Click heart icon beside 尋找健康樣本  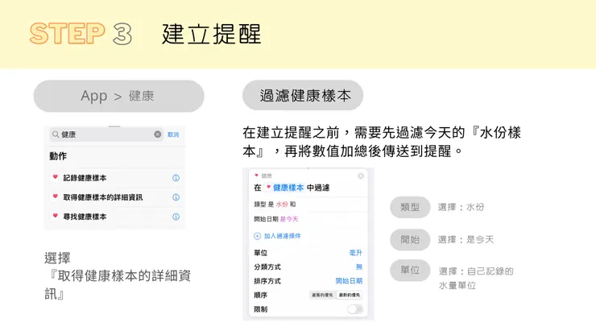click(x=55, y=216)
